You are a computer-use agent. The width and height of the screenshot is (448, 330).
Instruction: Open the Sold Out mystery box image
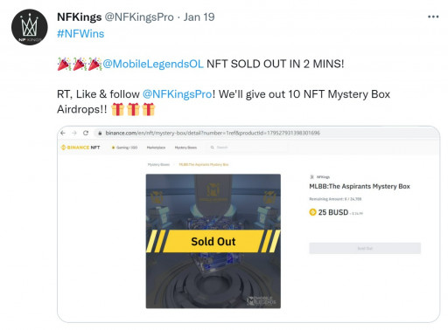point(213,241)
